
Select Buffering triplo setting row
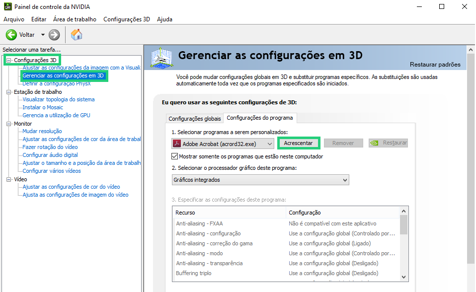point(194,273)
